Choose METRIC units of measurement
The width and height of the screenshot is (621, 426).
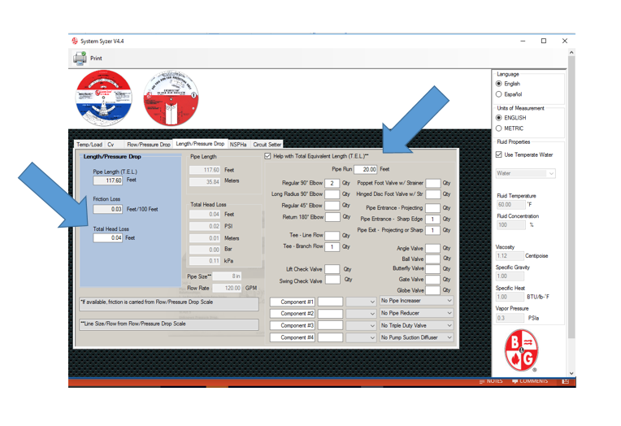pyautogui.click(x=498, y=128)
